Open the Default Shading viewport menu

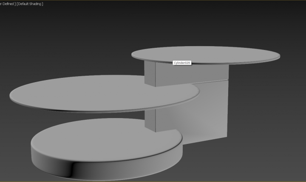pos(30,4)
